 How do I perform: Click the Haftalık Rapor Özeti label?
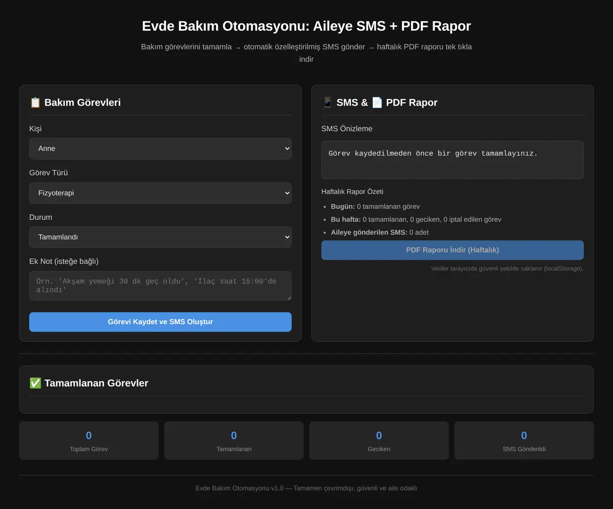pyautogui.click(x=352, y=192)
